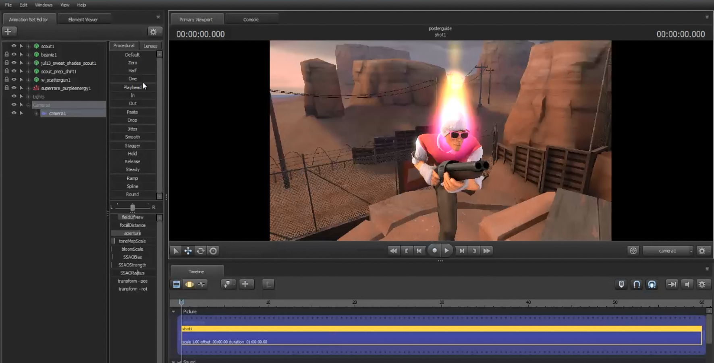Open the viewport gear settings
Image resolution: width=714 pixels, height=363 pixels.
point(702,251)
